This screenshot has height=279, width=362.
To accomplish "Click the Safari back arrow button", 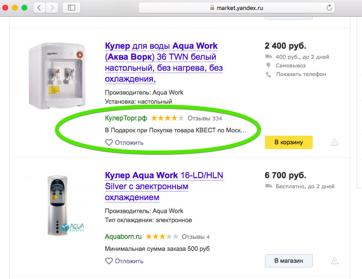I will coord(39,8).
